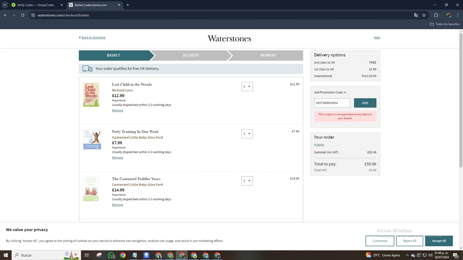
Task: Open Last Child in the Woods cover thumbnail
Action: (x=91, y=95)
